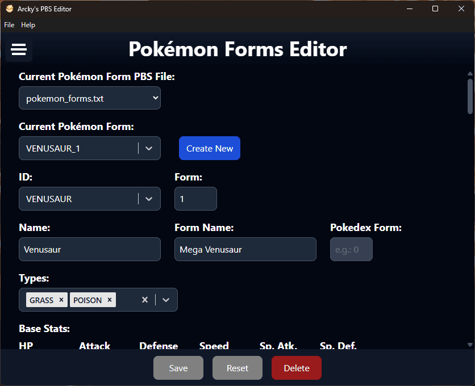Open the PBS file selector pokemon_forms.txt

click(x=90, y=98)
